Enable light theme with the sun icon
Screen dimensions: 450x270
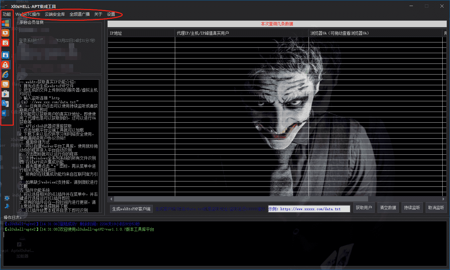[7, 198]
